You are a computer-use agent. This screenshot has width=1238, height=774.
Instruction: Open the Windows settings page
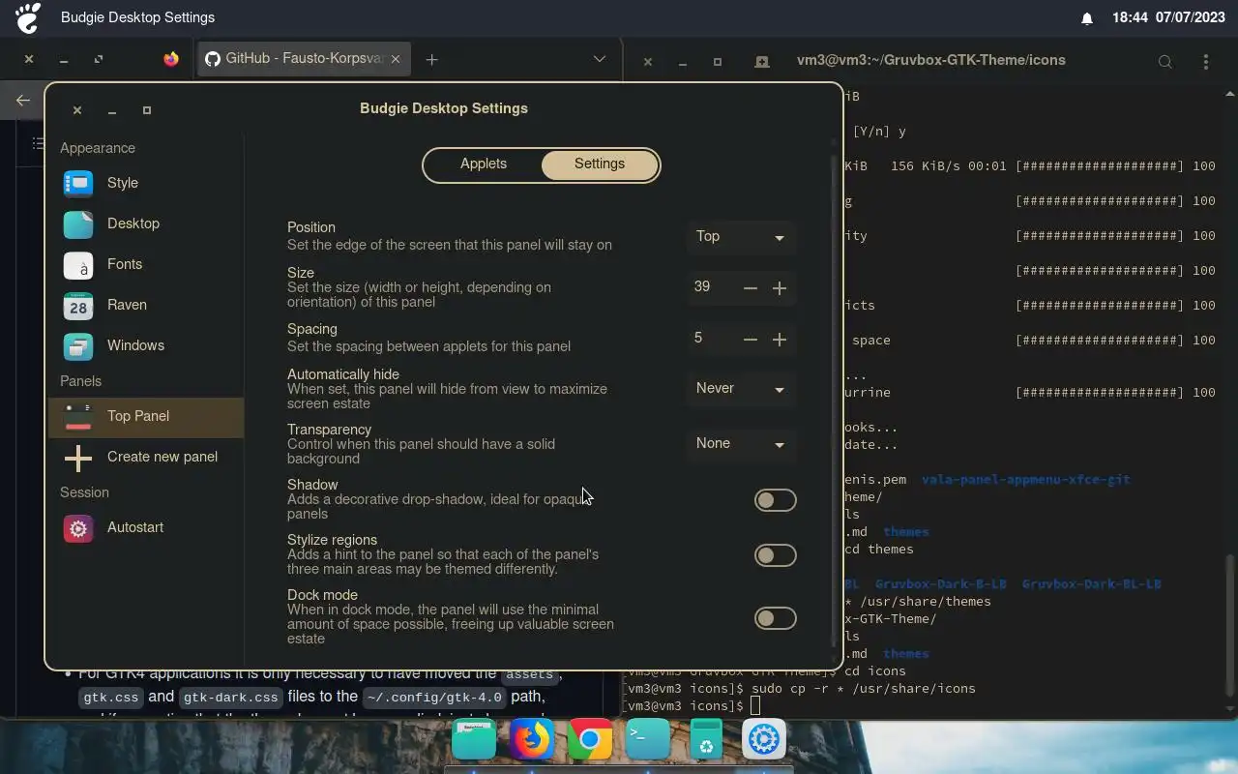(145, 345)
